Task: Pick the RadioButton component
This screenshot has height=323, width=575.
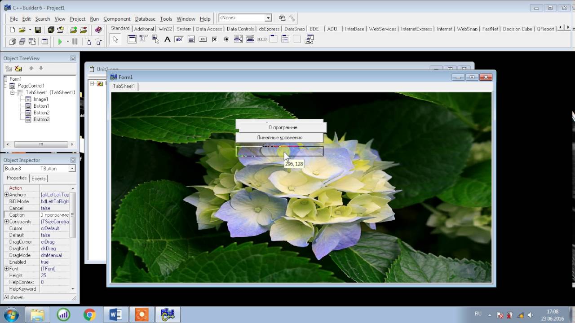Action: (226, 39)
